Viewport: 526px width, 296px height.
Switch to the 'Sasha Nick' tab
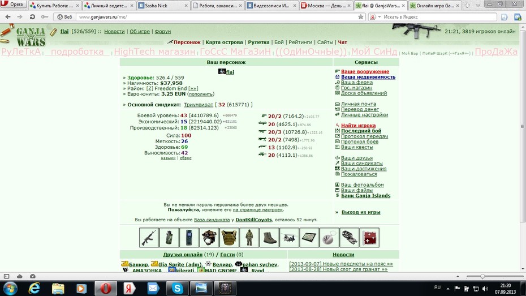[163, 6]
